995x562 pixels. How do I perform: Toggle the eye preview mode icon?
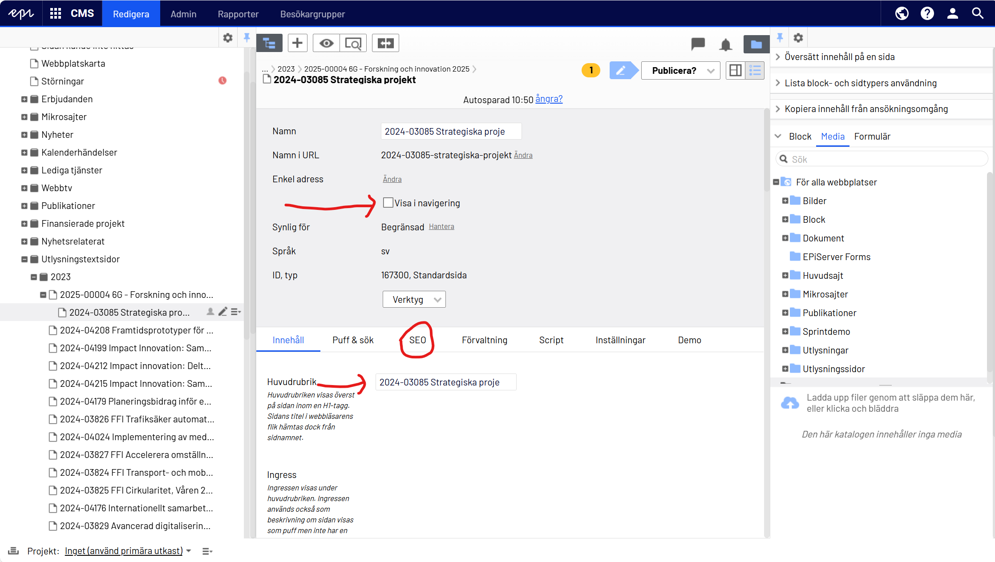click(x=326, y=43)
